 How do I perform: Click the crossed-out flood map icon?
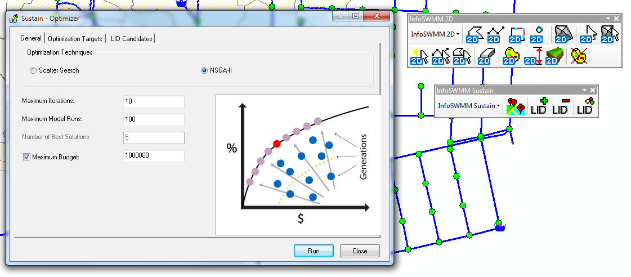[x=579, y=56]
